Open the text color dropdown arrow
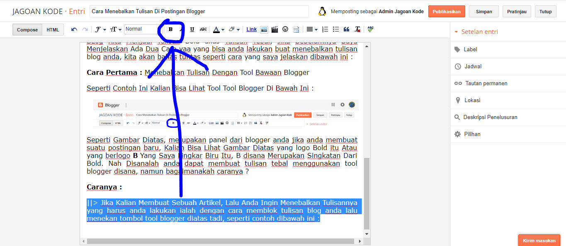The height and width of the screenshot is (246, 566). [x=223, y=29]
